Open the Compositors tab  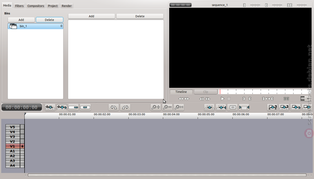pos(36,6)
